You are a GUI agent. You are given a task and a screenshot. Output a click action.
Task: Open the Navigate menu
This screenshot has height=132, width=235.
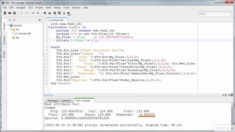click(21, 8)
